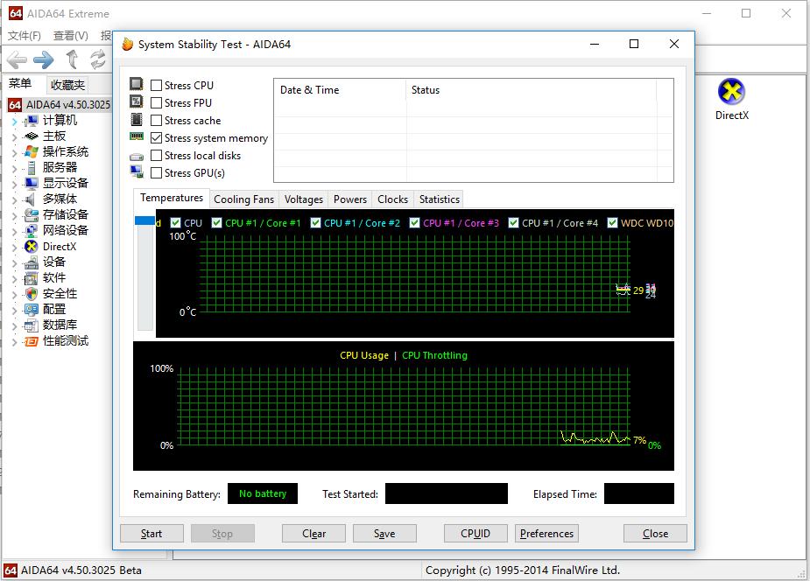This screenshot has height=581, width=810.
Task: Hide the CPU temperature graph line
Action: pos(176,222)
